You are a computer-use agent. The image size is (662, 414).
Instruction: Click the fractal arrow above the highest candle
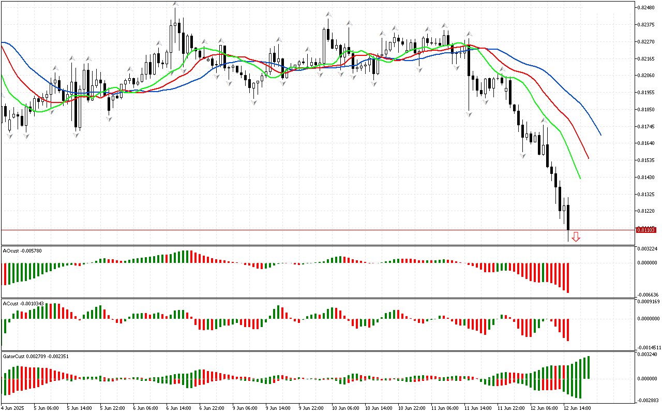coord(175,4)
